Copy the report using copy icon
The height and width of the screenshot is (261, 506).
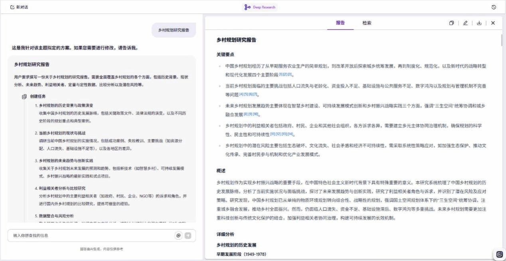[x=451, y=23]
